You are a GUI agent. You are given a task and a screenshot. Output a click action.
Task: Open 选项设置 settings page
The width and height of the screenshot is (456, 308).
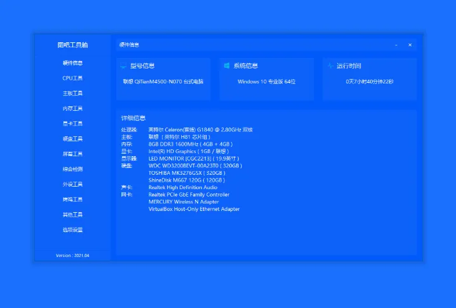[72, 230]
